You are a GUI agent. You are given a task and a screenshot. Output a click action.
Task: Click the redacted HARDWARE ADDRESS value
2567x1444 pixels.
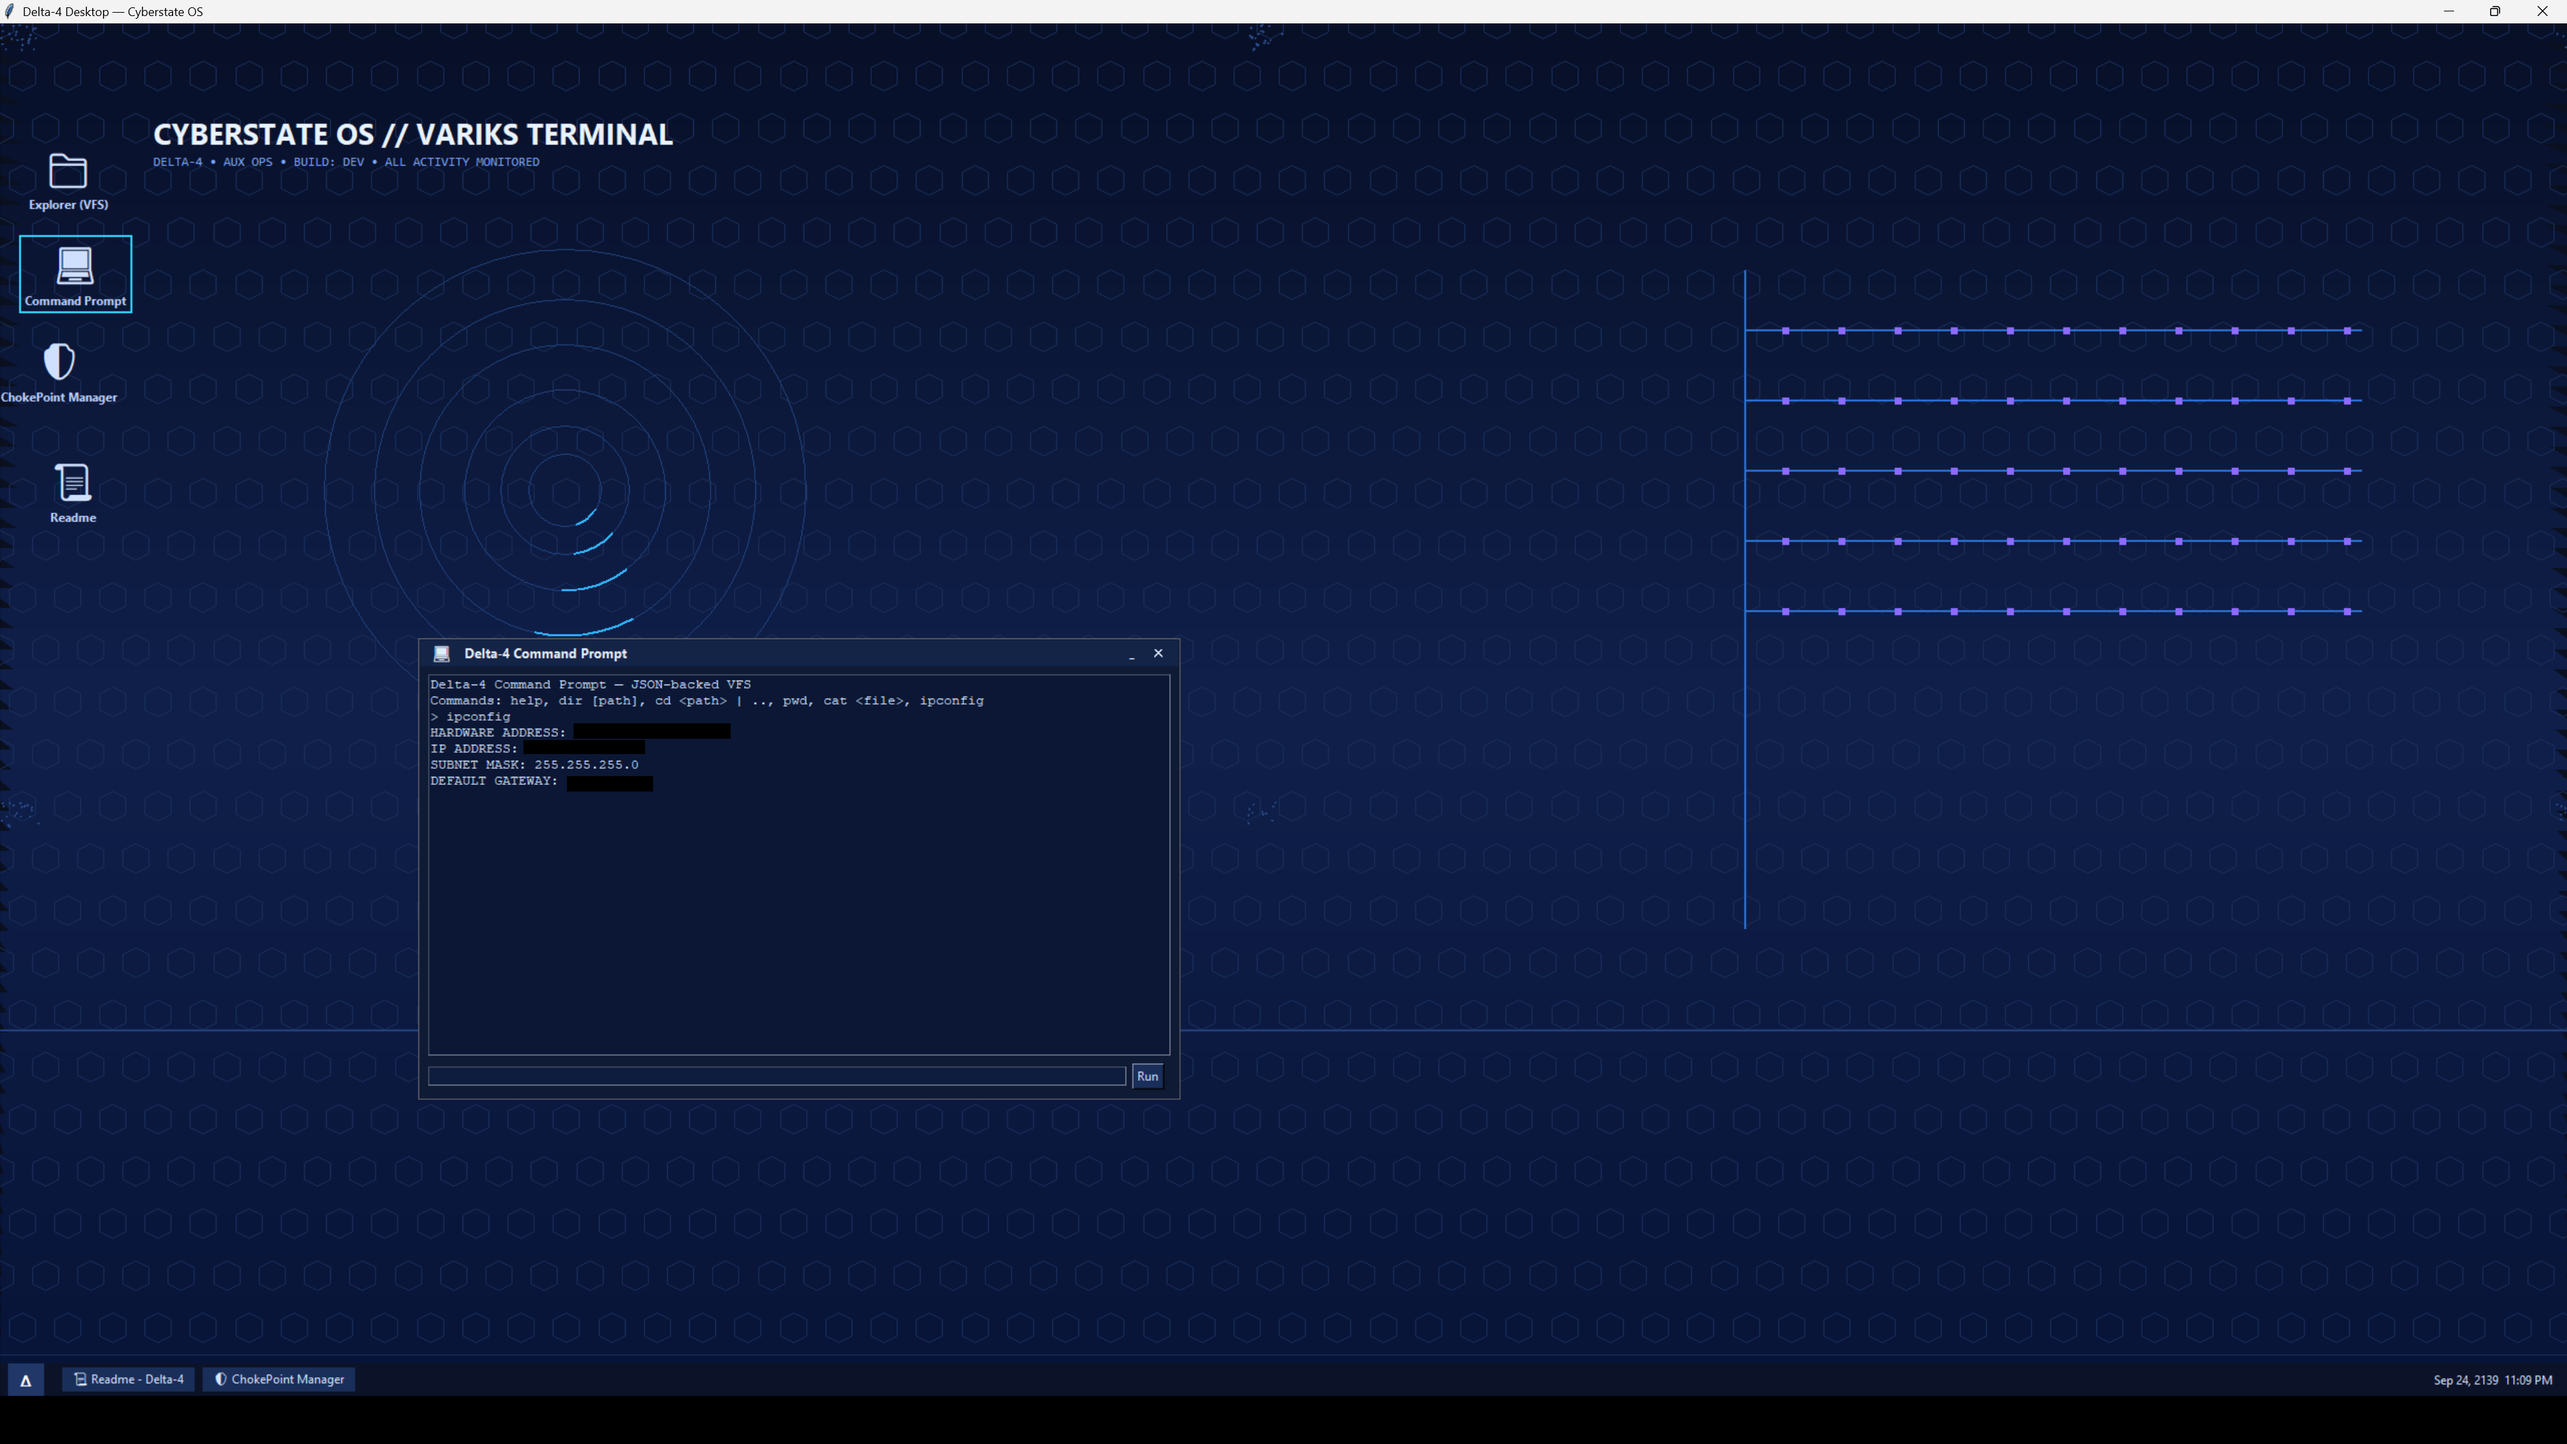click(652, 733)
